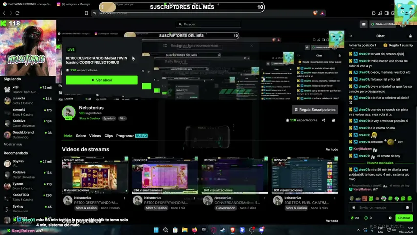Screen dimensions: 417x235
Task: Open the 01:26:19 stream video thumbnail
Action: [235, 175]
